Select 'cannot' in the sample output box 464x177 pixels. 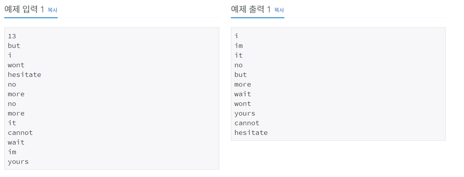point(247,123)
